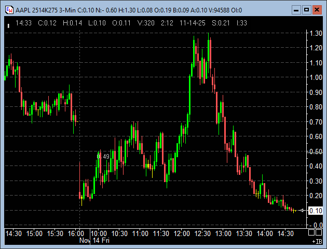
Task: Maximize the AAPL chart window
Action: (x=306, y=9)
